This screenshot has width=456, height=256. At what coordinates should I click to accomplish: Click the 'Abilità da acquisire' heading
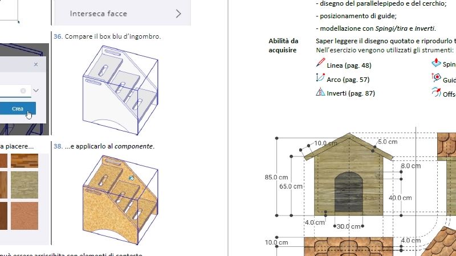[283, 46]
